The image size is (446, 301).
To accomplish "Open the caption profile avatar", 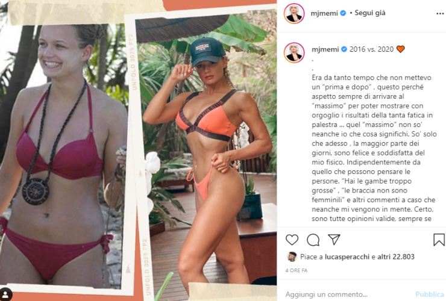I will pyautogui.click(x=294, y=52).
